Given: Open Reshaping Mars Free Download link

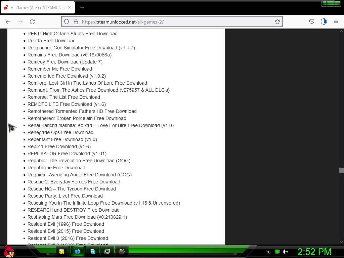Looking at the screenshot, I should coord(77,217).
